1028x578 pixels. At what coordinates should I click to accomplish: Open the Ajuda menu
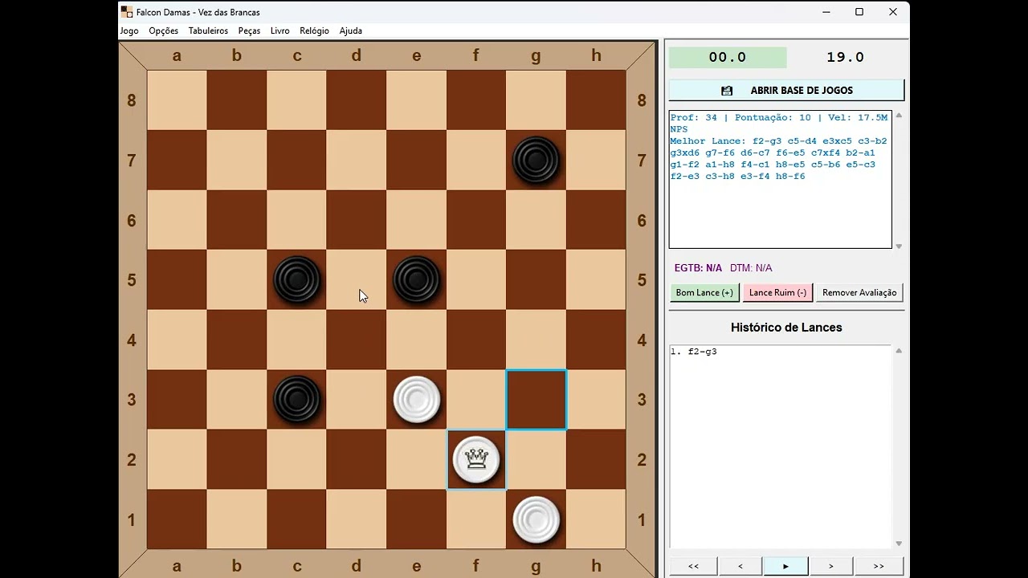coord(351,31)
